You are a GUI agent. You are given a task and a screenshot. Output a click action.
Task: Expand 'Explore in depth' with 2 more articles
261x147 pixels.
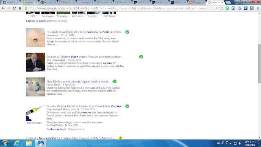[x=56, y=129]
